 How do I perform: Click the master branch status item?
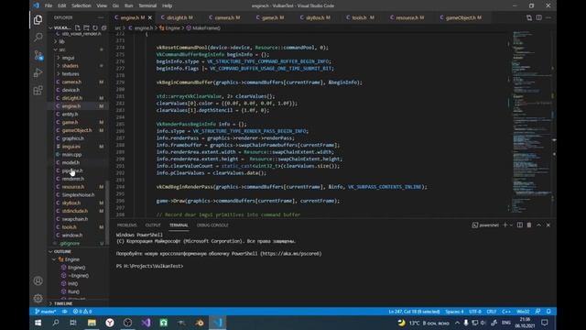pyautogui.click(x=46, y=312)
